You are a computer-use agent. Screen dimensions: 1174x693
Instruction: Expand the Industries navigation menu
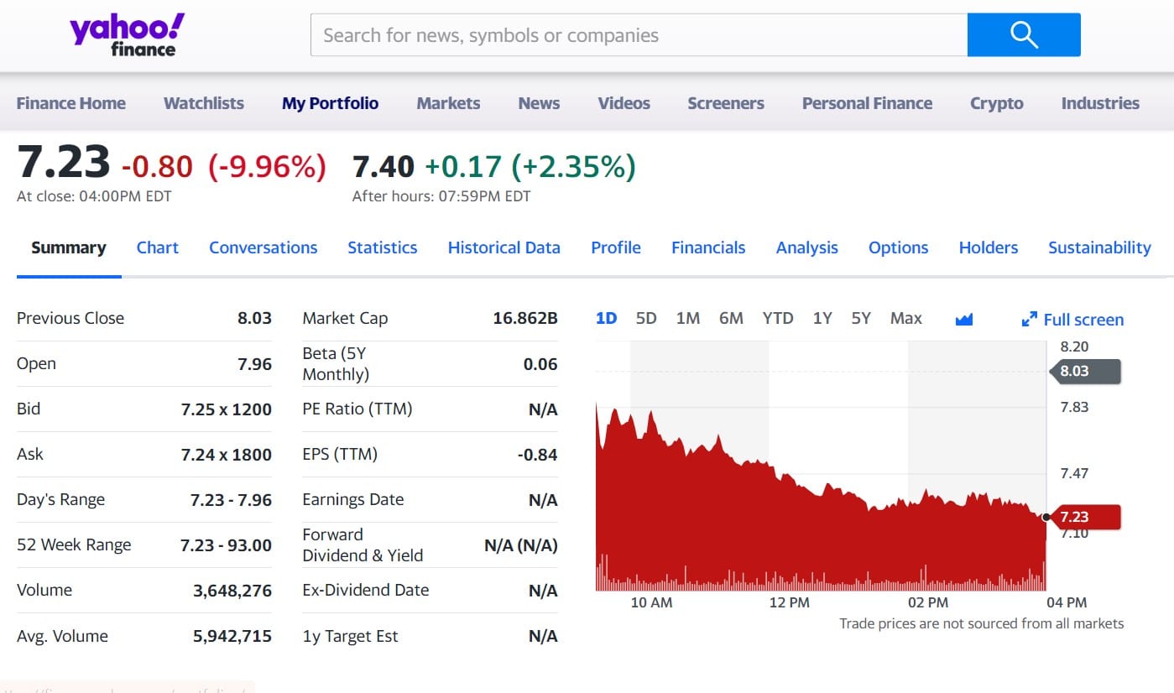tap(1099, 103)
